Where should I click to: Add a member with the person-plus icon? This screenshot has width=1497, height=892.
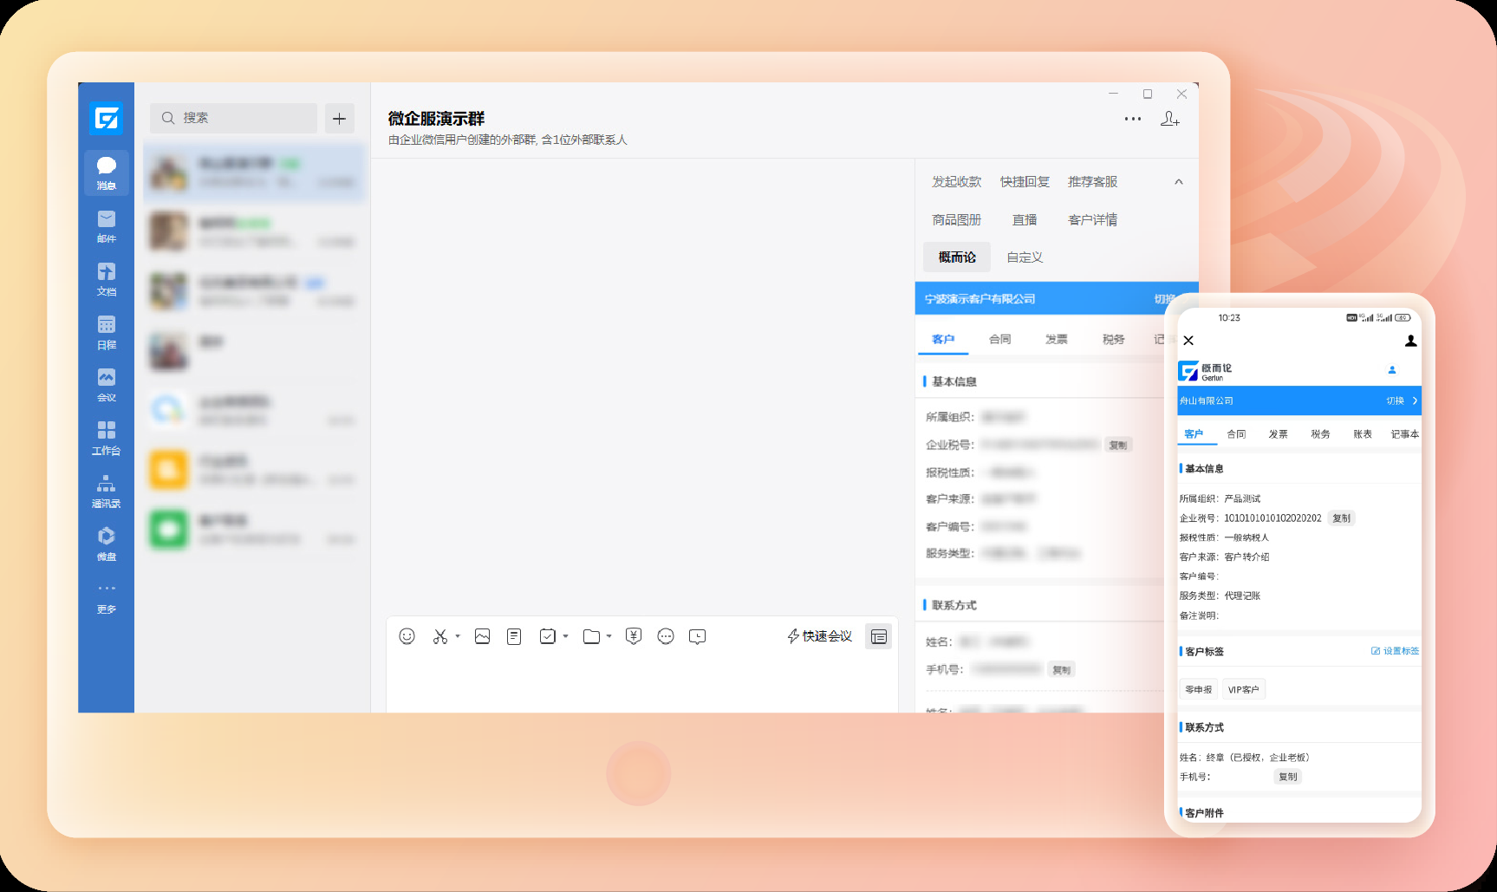point(1170,119)
